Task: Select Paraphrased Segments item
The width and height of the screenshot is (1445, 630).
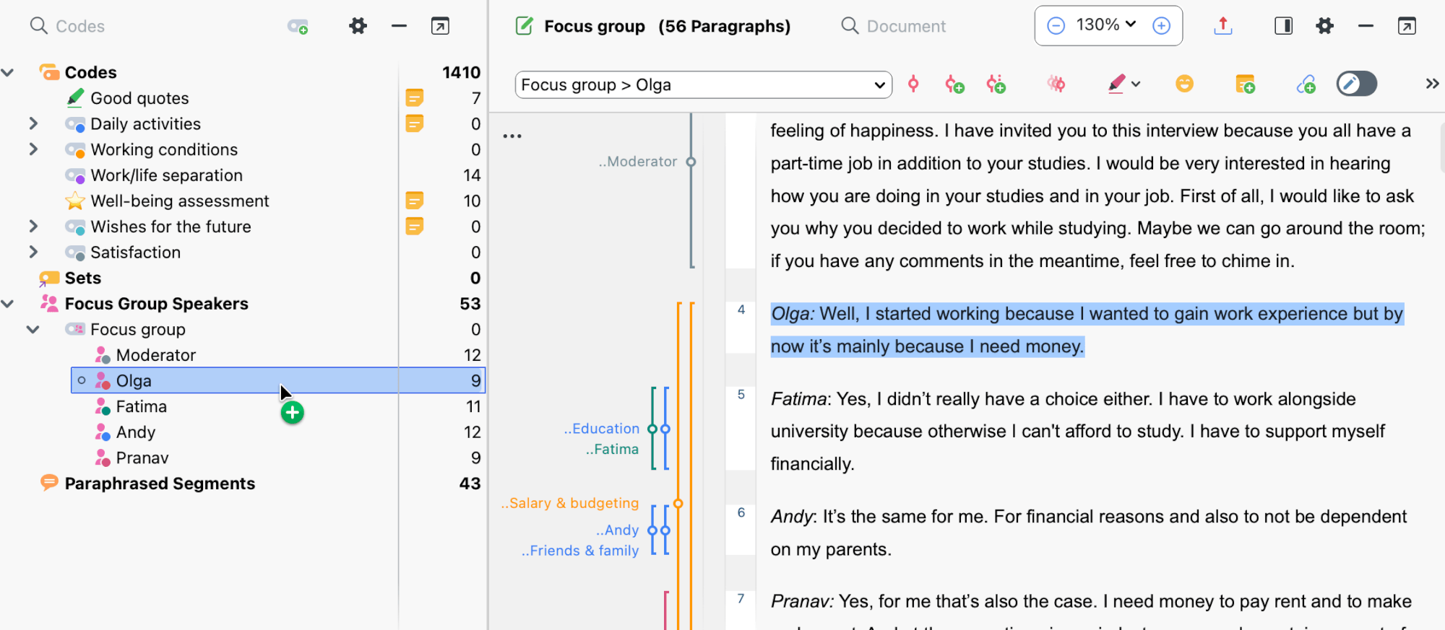Action: pos(160,484)
